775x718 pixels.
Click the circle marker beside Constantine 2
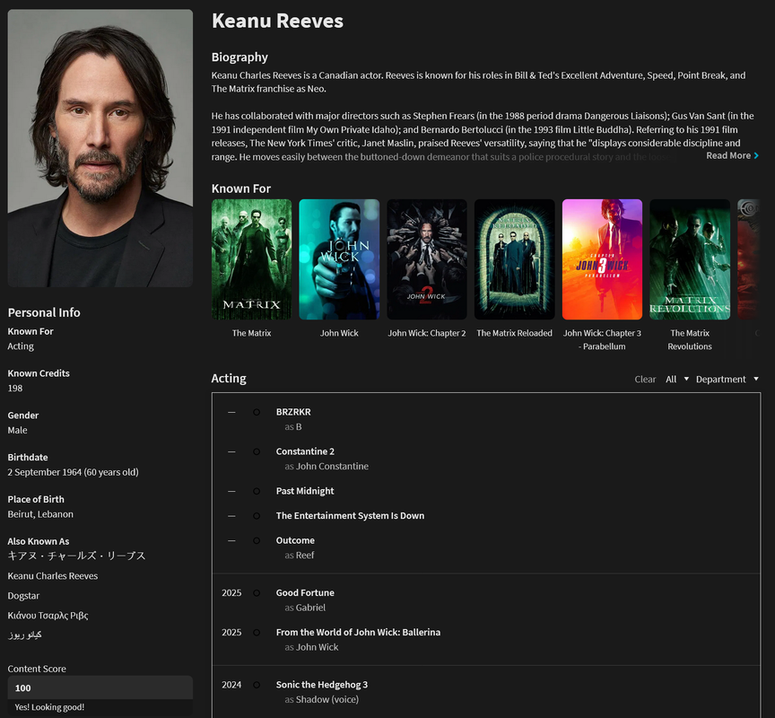(257, 451)
